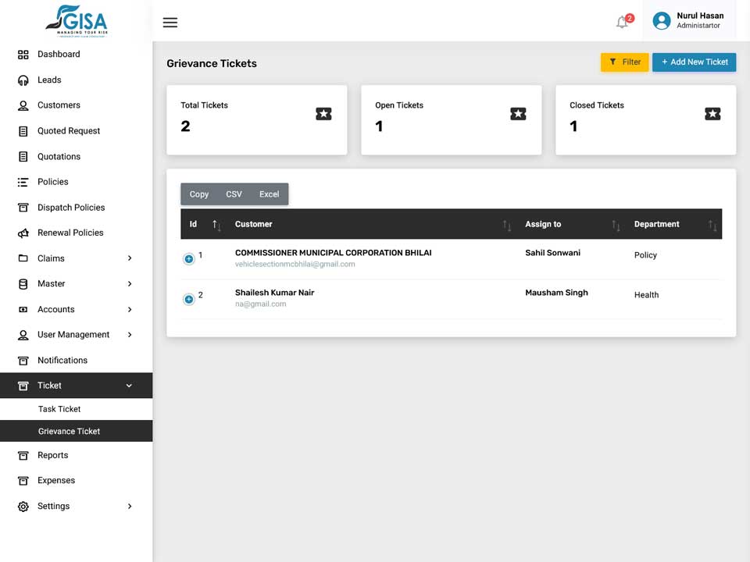Viewport: 750px width, 562px height.
Task: Expand row details for ticket 1
Action: tap(189, 258)
